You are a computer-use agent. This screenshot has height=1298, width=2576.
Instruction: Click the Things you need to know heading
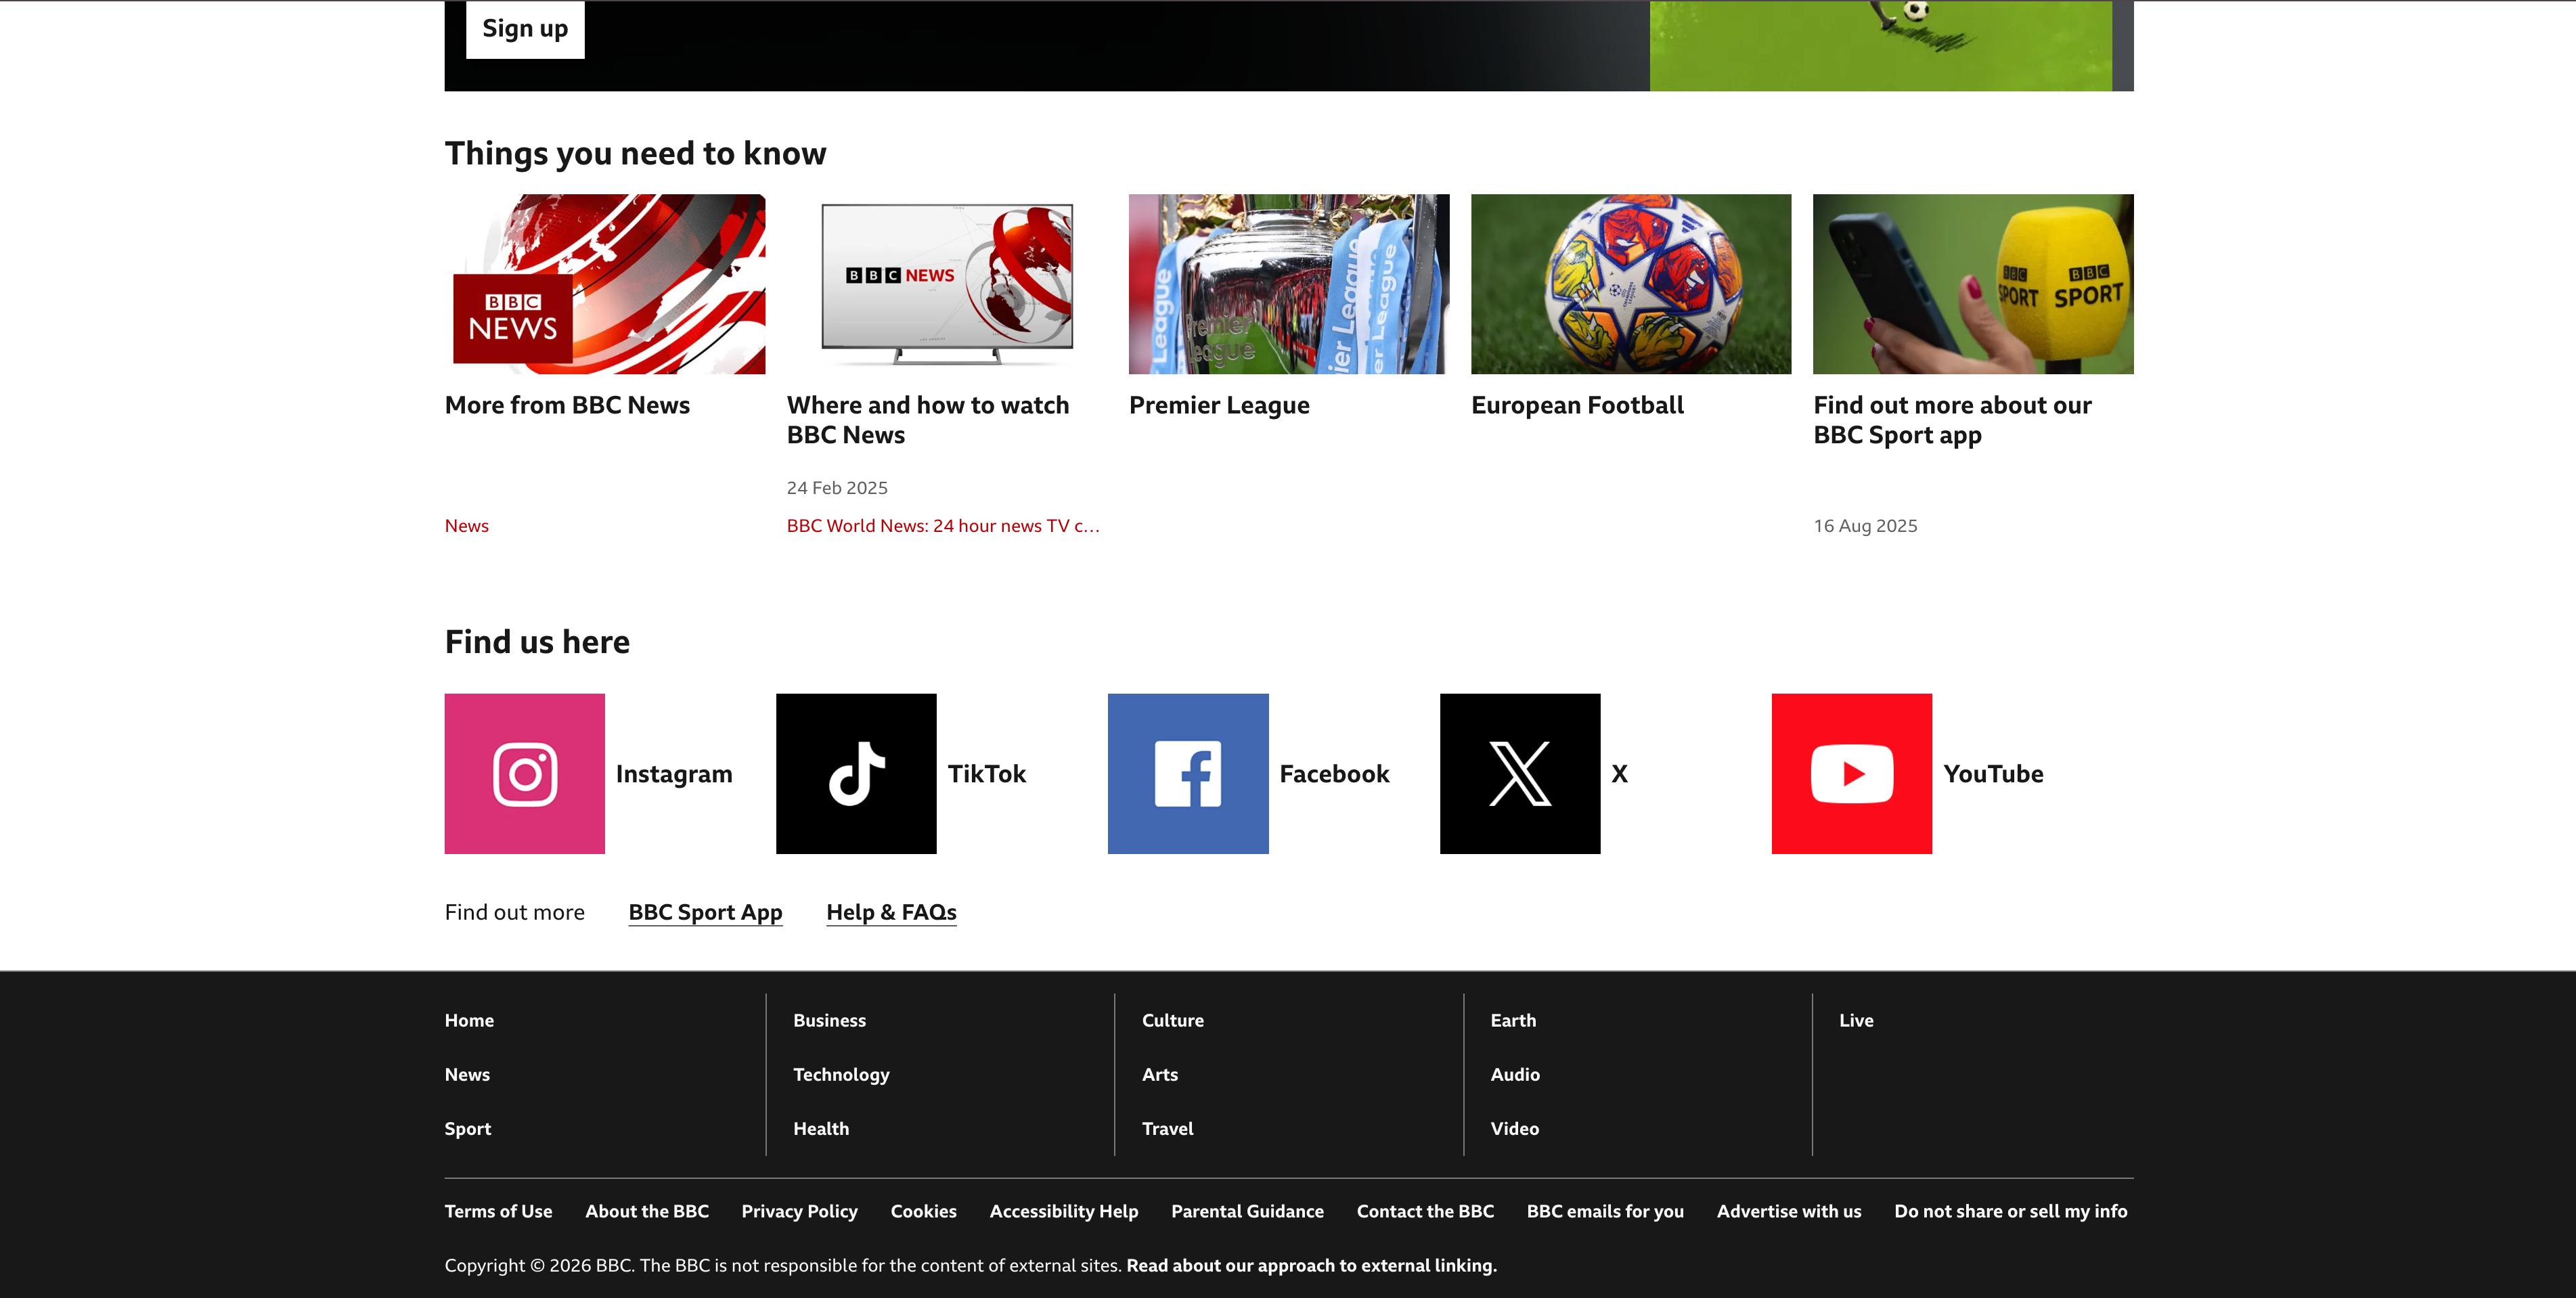(635, 153)
